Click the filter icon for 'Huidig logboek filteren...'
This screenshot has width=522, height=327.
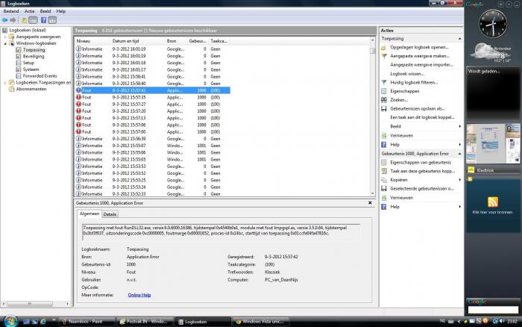pyautogui.click(x=384, y=81)
